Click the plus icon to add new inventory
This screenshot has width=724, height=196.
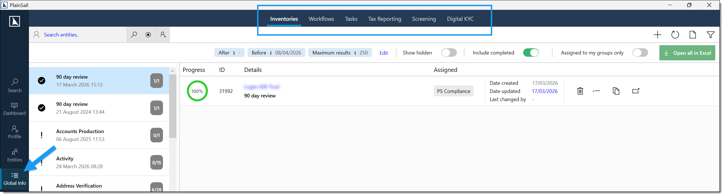coord(657,35)
